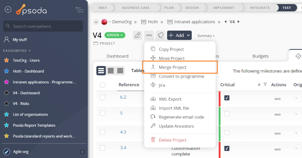Click the pencil edit icon beside V4

(137, 35)
